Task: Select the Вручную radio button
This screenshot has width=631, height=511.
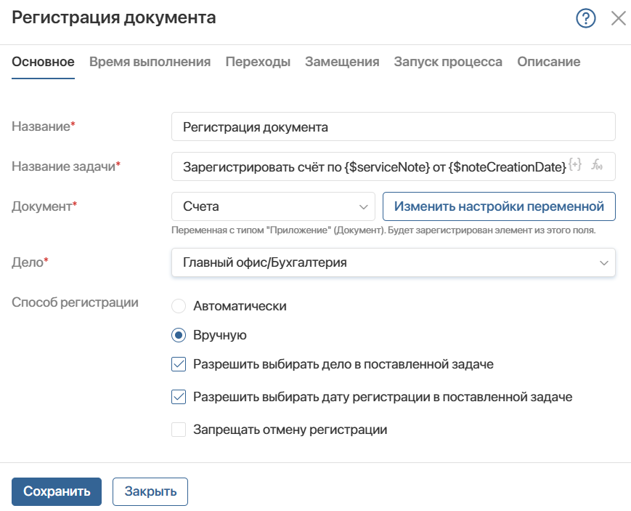Action: 179,335
